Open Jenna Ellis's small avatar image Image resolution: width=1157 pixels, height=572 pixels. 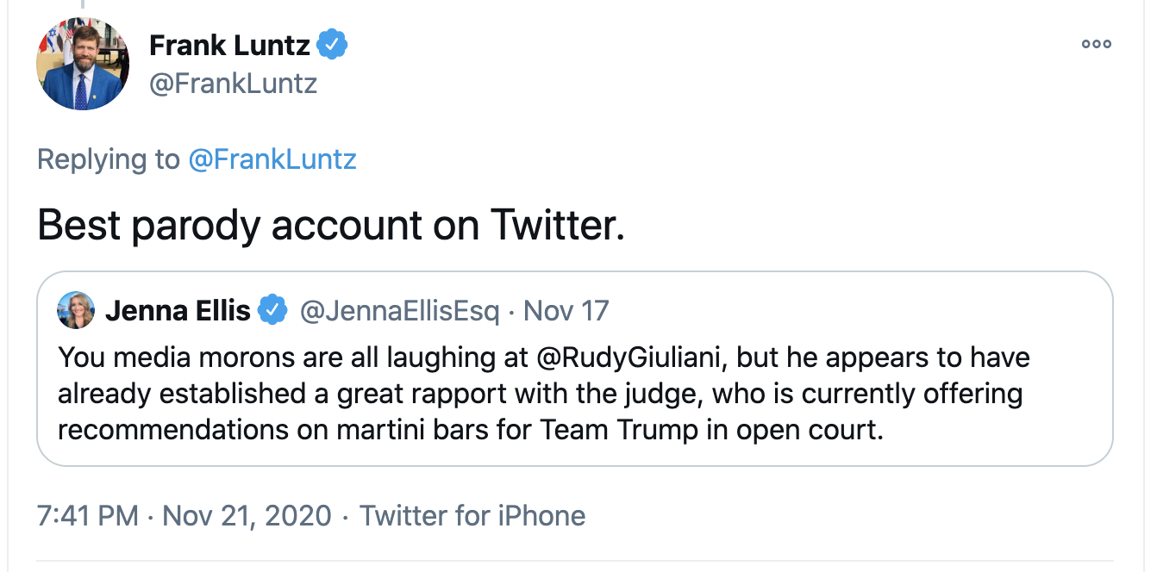76,310
